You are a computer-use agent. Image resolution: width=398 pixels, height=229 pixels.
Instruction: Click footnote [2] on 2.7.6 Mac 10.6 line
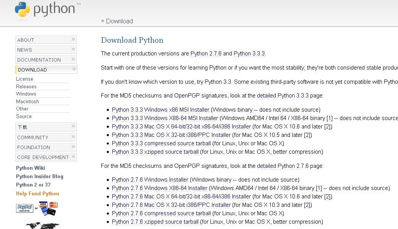(x=327, y=197)
